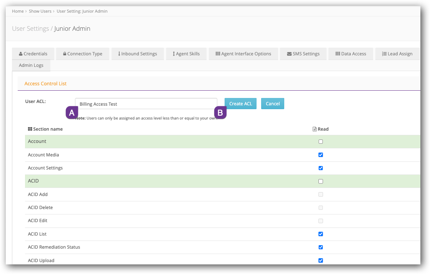Image resolution: width=430 pixels, height=274 pixels.
Task: Click the arrow icon on Inbound Settings
Action: click(118, 54)
